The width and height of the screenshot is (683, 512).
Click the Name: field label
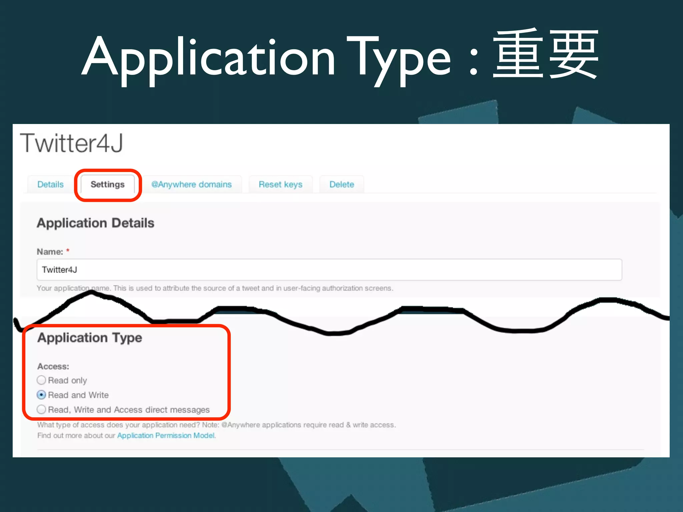click(50, 252)
